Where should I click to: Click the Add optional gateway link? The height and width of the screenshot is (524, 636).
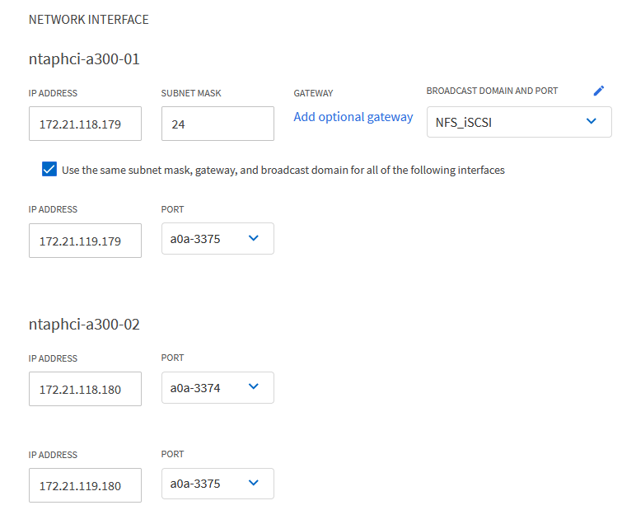(353, 117)
